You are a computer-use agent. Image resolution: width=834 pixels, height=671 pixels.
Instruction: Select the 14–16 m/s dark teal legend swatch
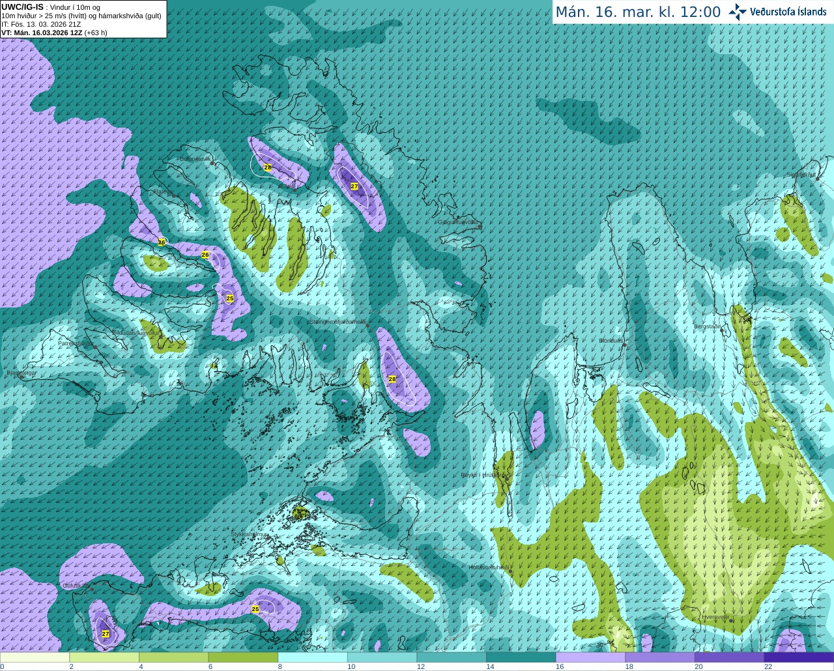tap(521, 657)
